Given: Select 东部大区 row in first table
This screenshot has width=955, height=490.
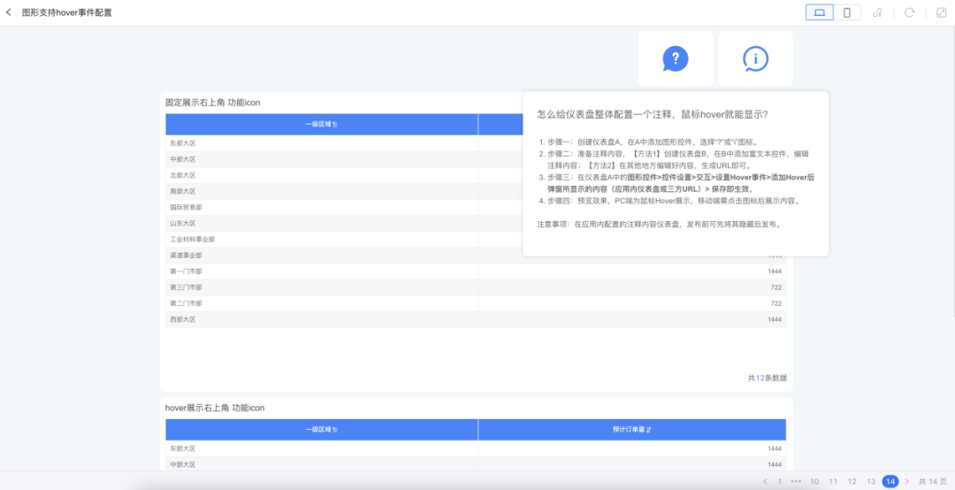Looking at the screenshot, I should tap(476, 143).
